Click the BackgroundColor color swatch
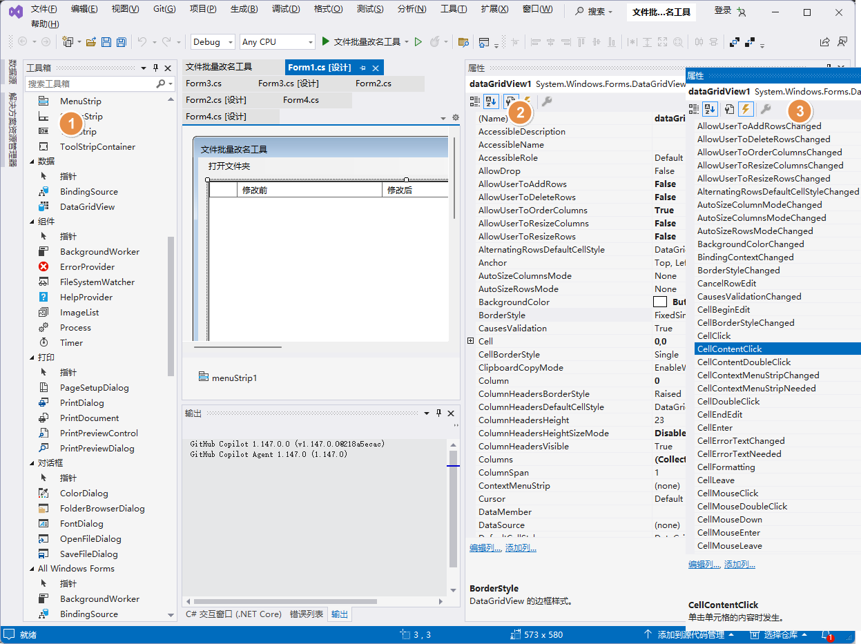This screenshot has height=644, width=861. point(660,302)
